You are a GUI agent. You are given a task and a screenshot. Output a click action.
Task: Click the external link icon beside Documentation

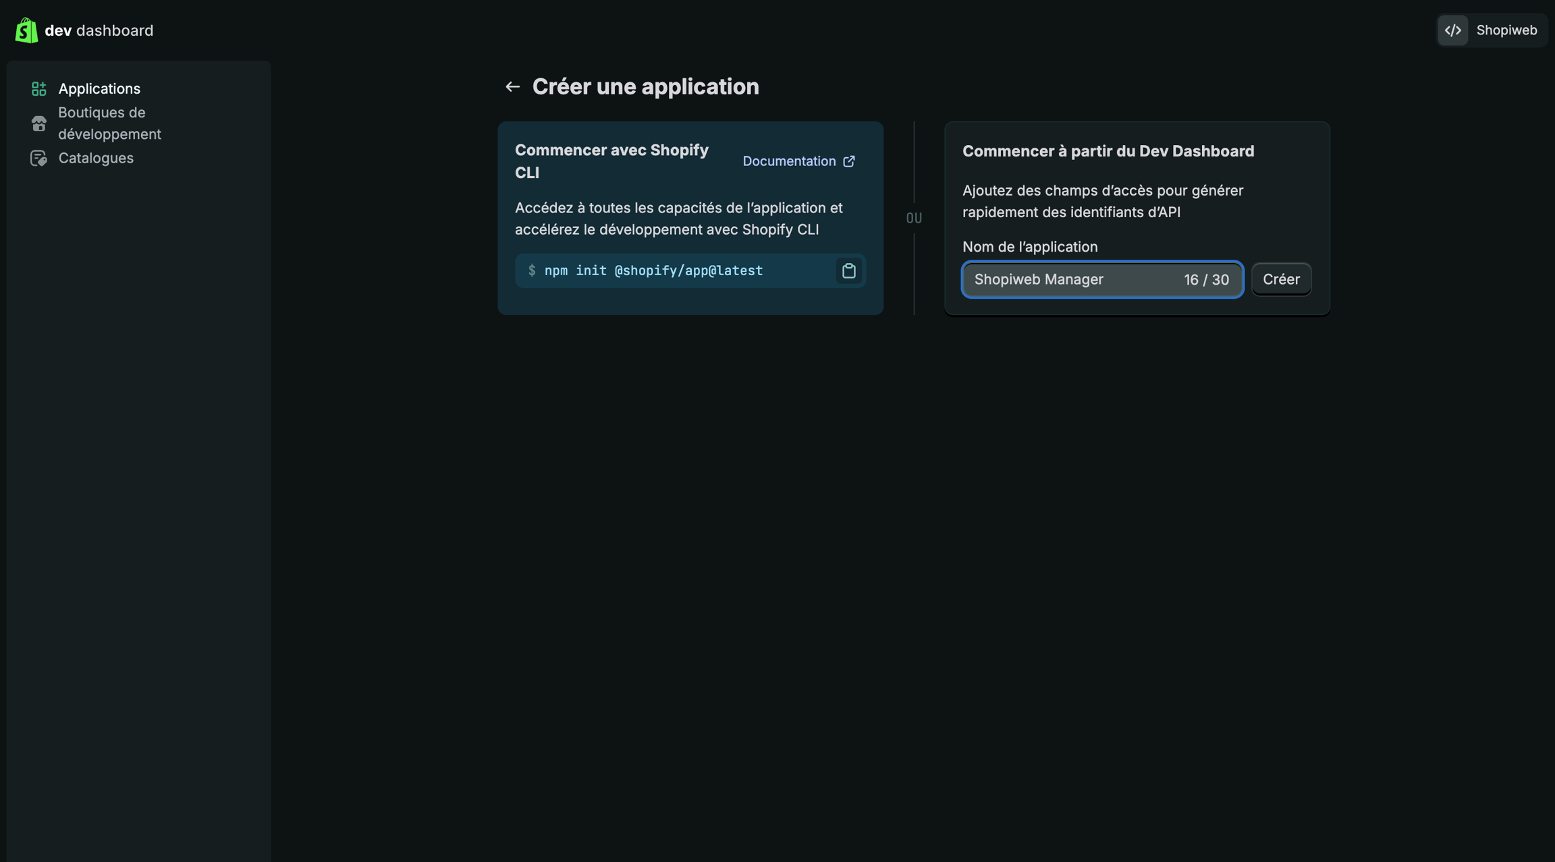[849, 161]
